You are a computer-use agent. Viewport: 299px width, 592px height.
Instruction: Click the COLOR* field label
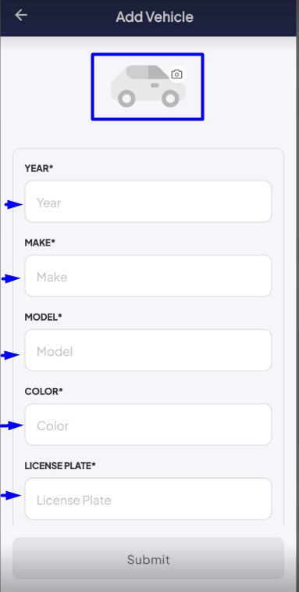[44, 392]
